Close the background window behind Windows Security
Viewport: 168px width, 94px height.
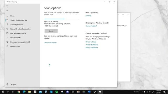[128, 15]
